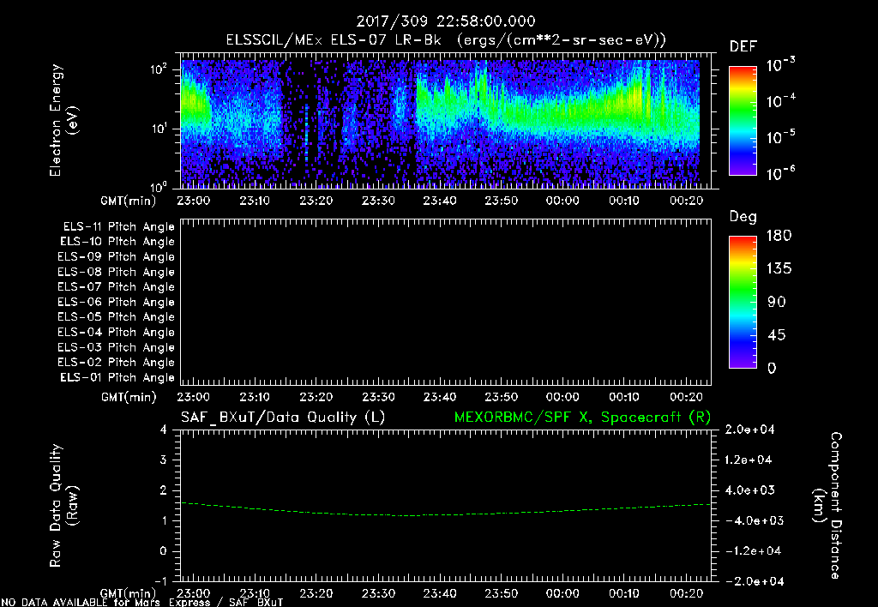Click the 00:00 label under data quality panel
This screenshot has width=878, height=607.
pyautogui.click(x=562, y=593)
